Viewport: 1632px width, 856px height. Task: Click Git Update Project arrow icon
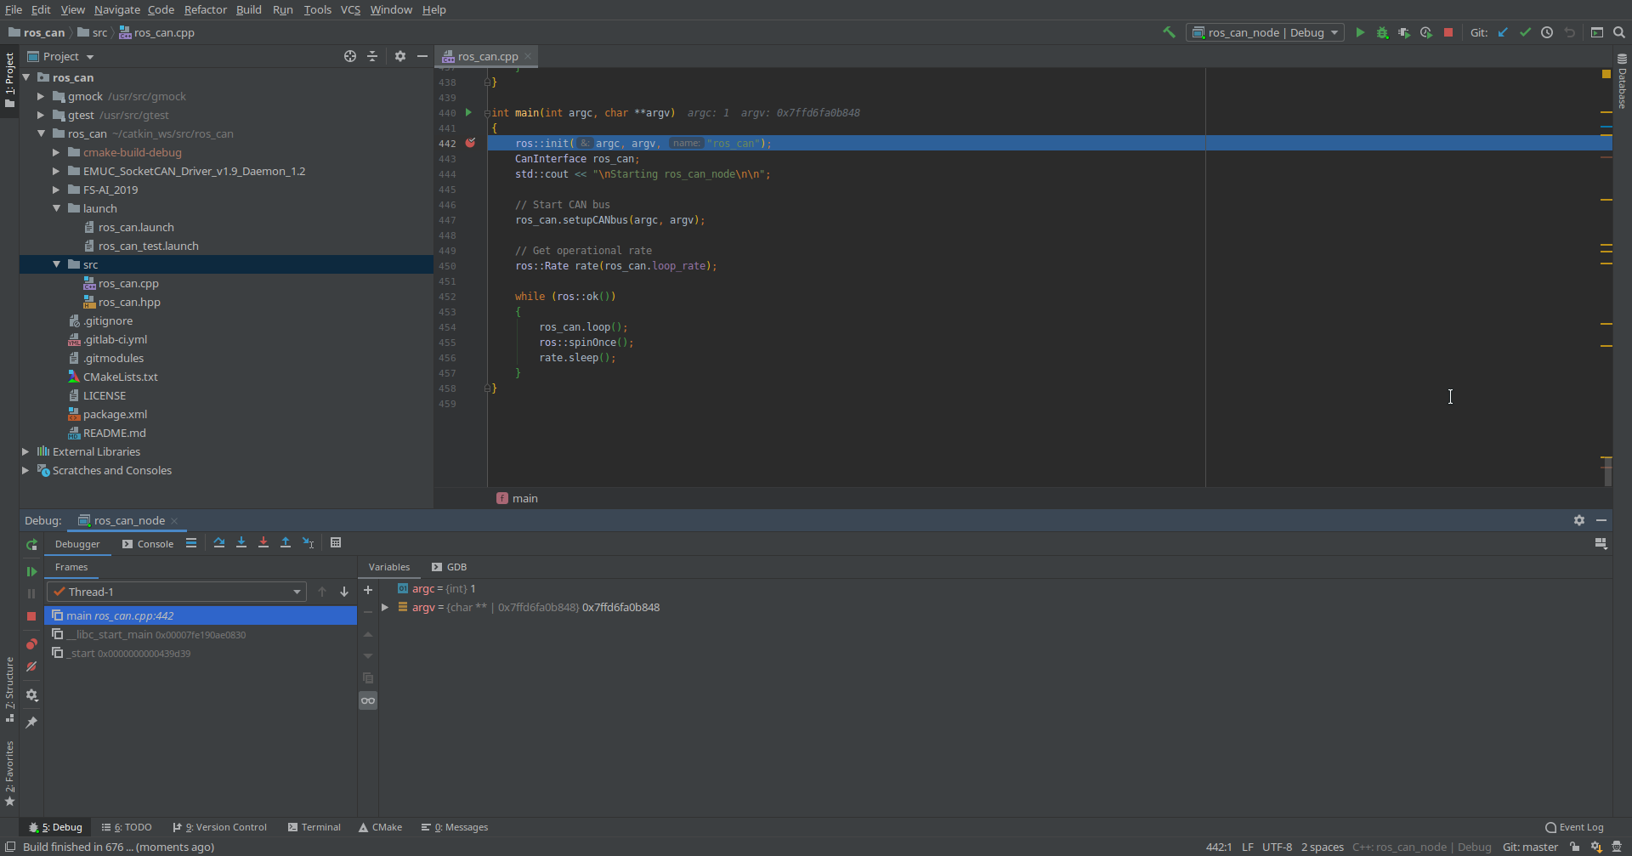pos(1503,32)
